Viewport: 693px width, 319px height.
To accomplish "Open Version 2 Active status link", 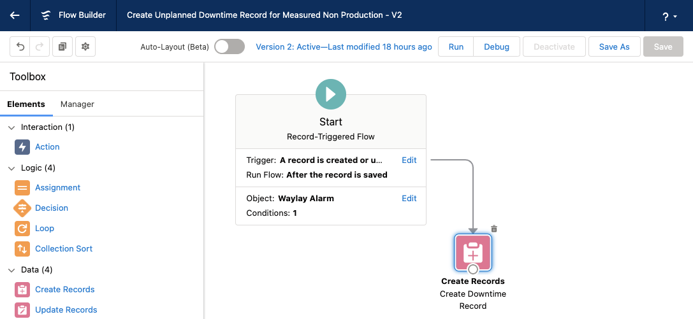I will pos(344,46).
